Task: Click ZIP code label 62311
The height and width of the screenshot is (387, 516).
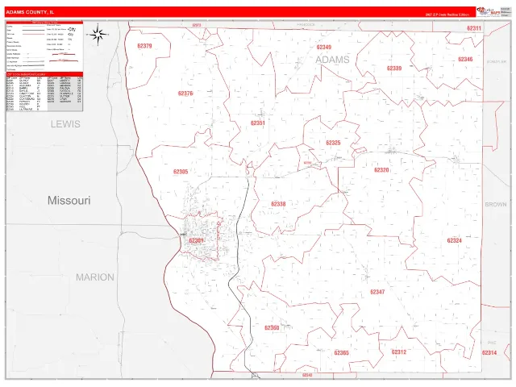Action: (474, 28)
